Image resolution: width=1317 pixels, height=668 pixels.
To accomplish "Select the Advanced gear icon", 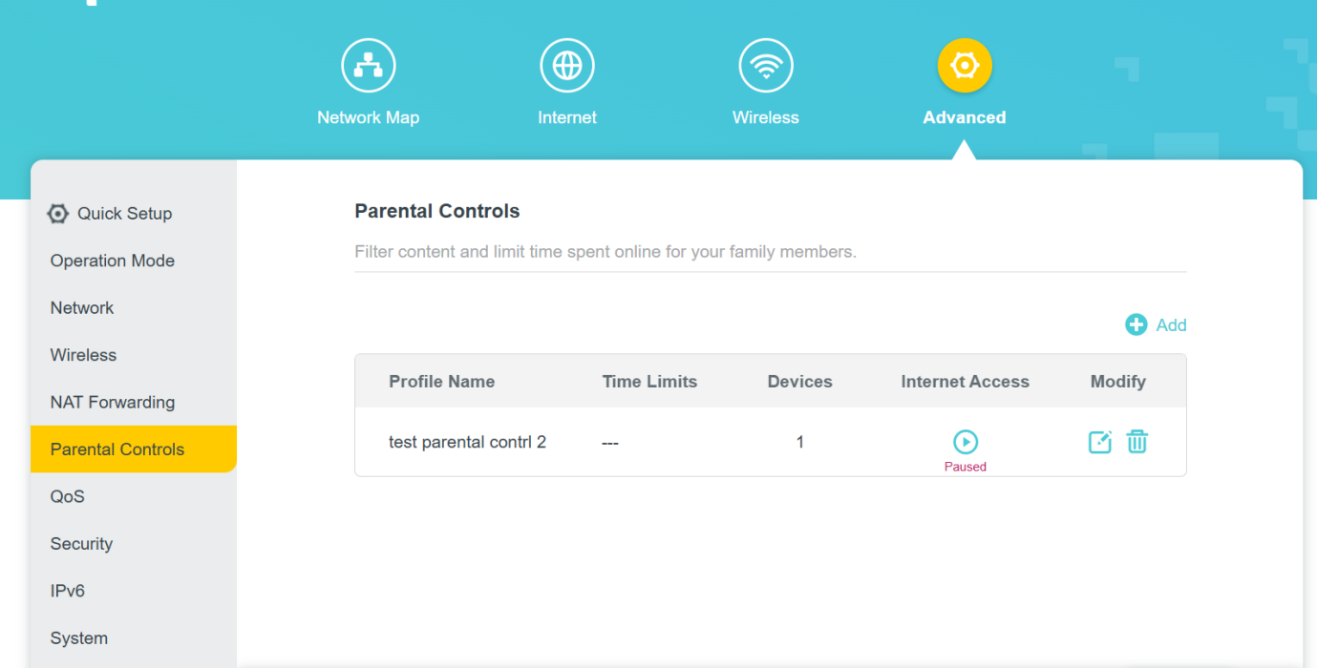I will (965, 66).
